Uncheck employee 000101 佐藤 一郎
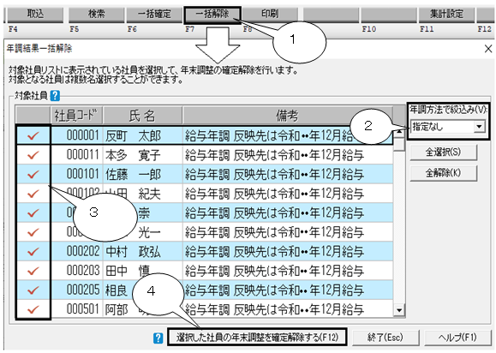 [x=33, y=174]
